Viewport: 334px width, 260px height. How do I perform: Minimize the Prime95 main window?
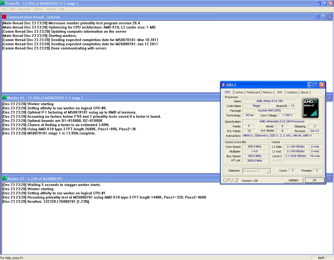pos(319,3)
